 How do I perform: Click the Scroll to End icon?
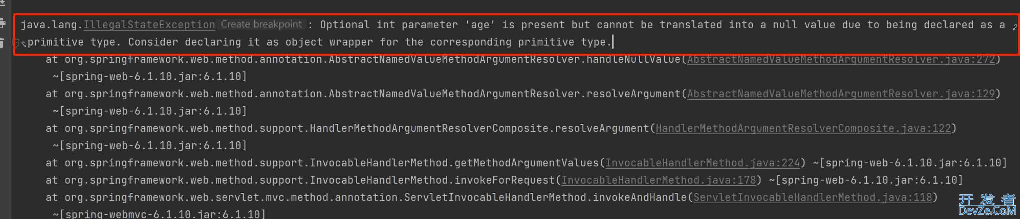(x=2, y=3)
